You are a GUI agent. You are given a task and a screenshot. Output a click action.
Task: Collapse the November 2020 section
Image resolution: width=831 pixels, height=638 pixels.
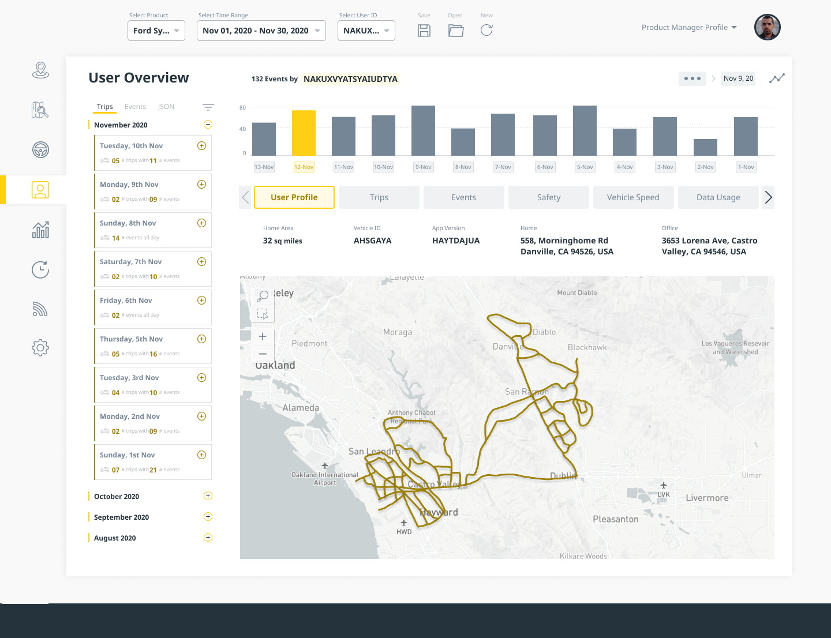coord(208,125)
